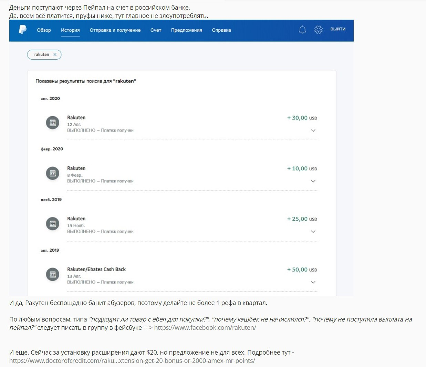Viewport: 426px width, 367px height.
Task: Expand the +25,00 USD transaction details
Action: point(313,232)
